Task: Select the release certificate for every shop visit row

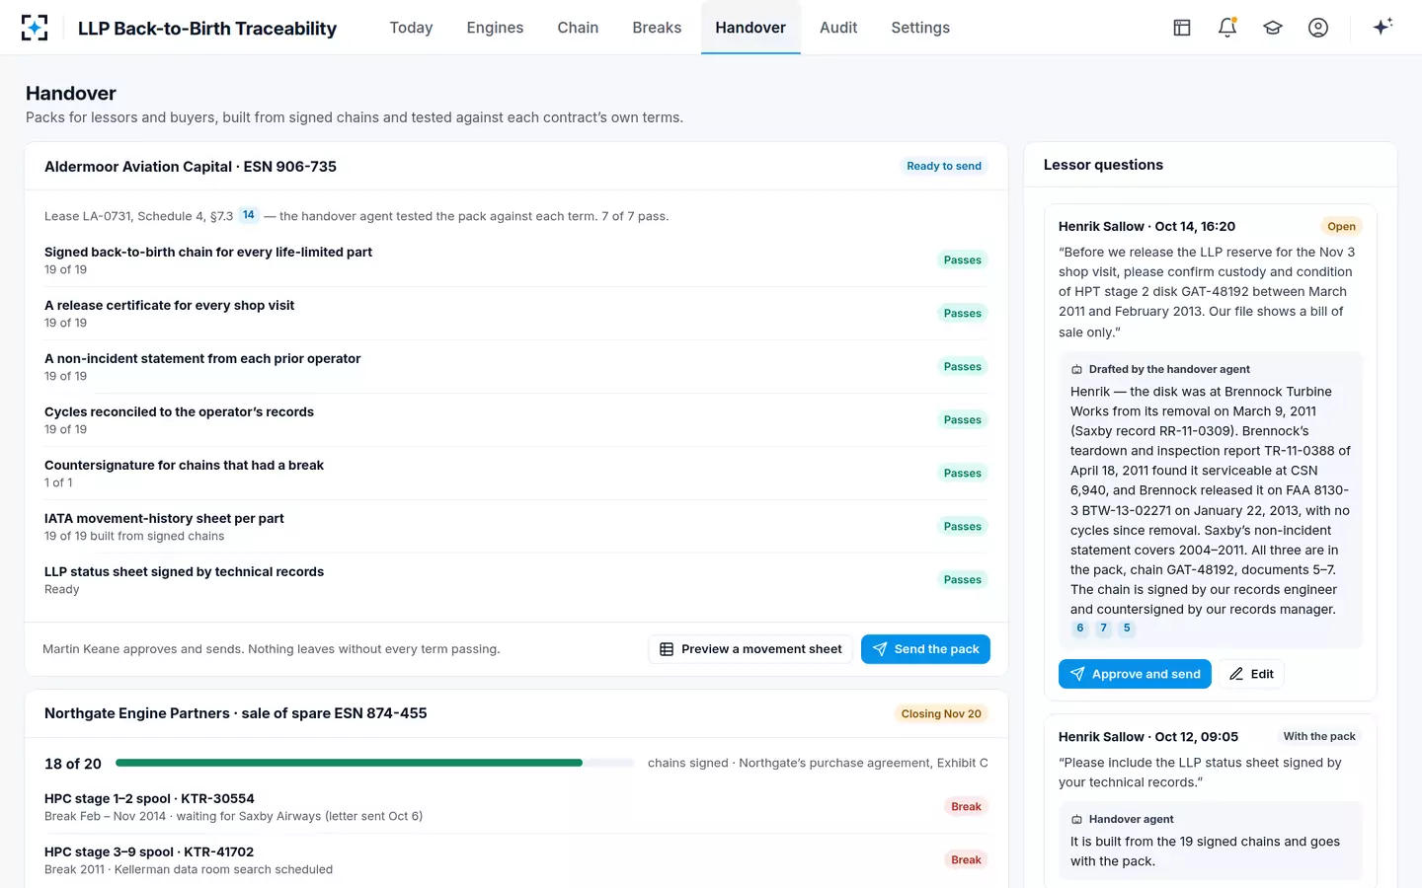Action: (x=515, y=314)
